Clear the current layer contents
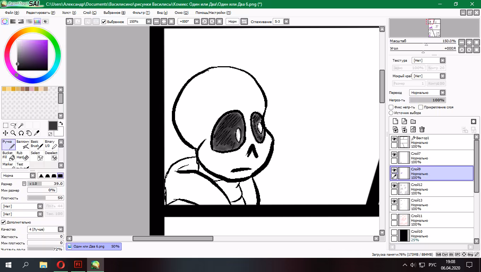This screenshot has width=481, height=272. pos(413,130)
